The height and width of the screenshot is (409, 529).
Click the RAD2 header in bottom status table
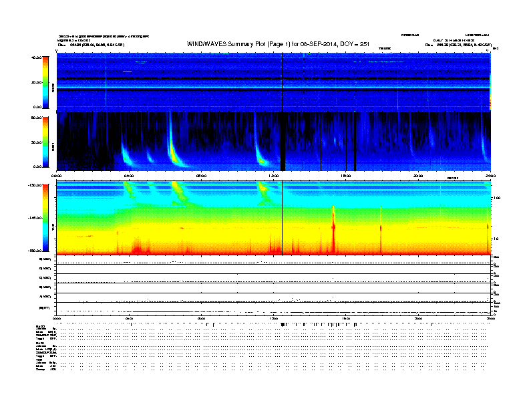tap(41, 327)
